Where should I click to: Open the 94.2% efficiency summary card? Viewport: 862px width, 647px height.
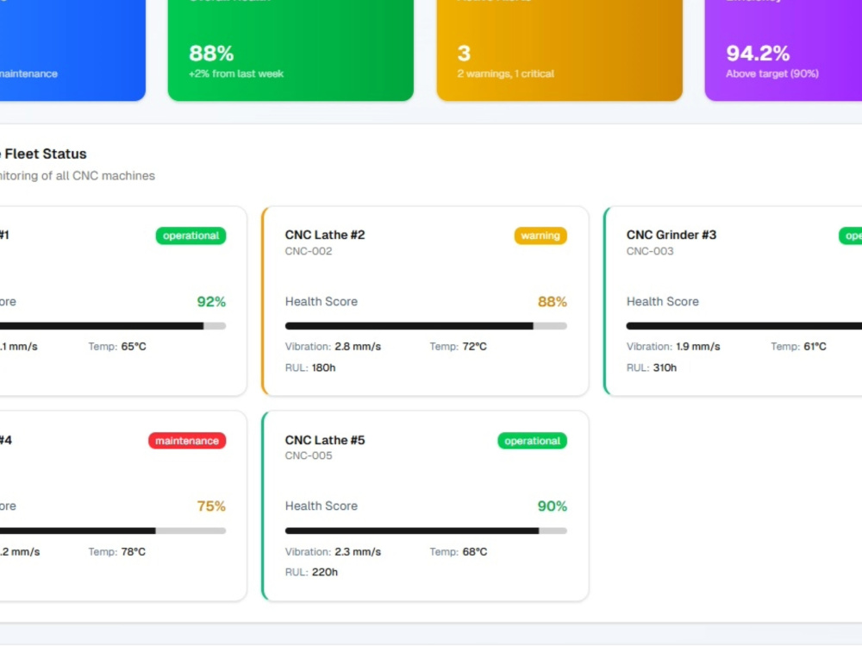784,50
